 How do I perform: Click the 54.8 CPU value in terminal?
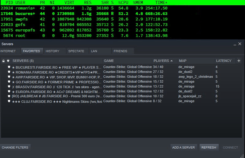123,8
